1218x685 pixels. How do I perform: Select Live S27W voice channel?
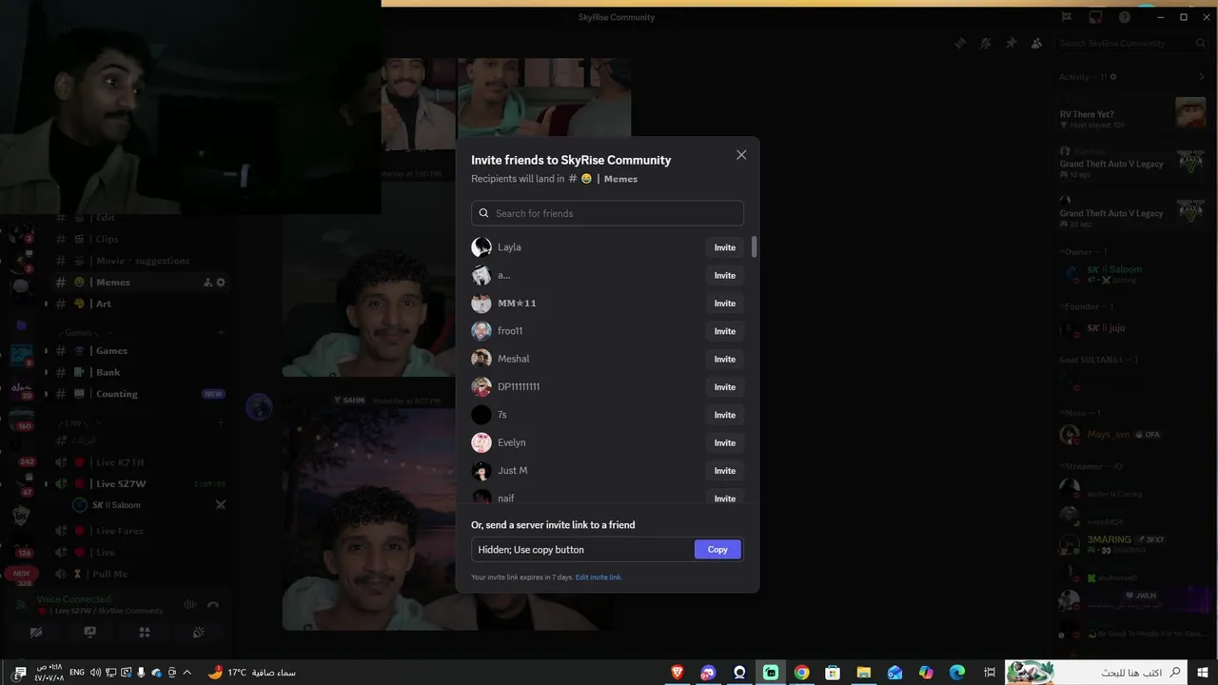(x=139, y=484)
